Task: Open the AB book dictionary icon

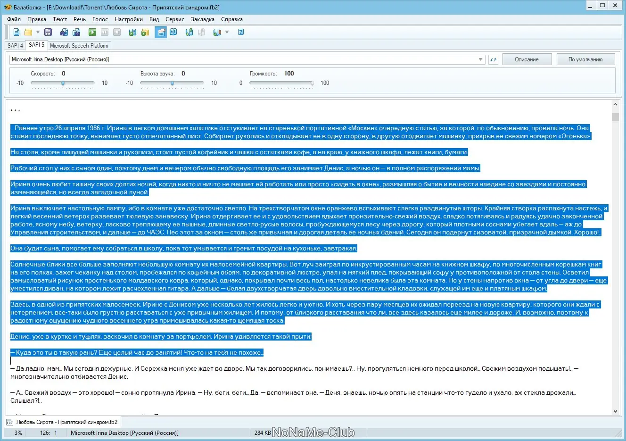Action: [173, 32]
